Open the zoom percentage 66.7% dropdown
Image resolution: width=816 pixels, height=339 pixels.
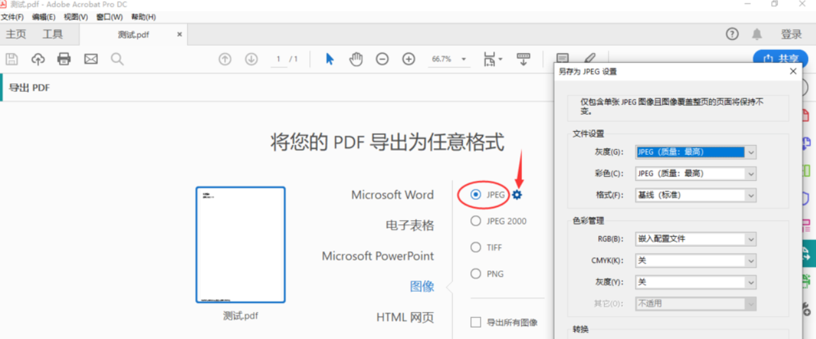[x=464, y=59]
